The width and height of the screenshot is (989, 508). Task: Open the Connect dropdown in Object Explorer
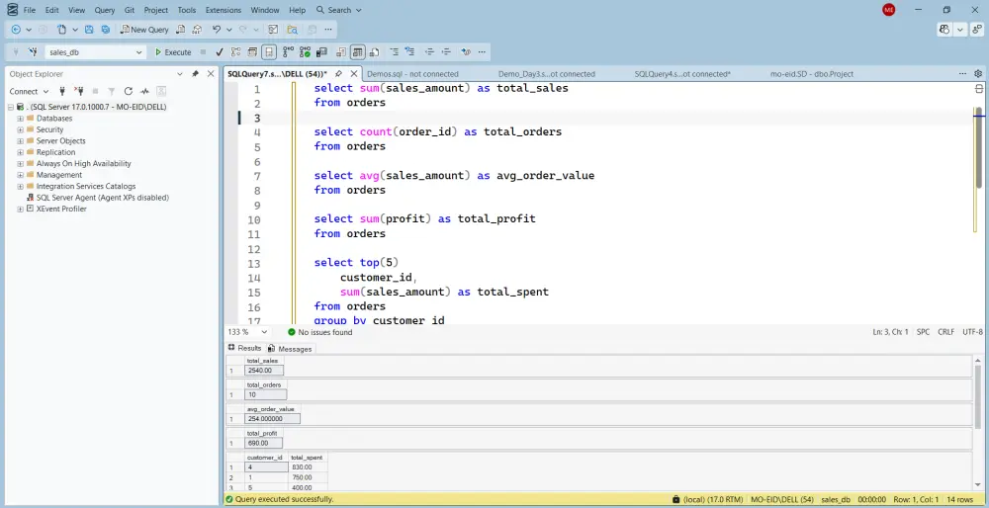point(29,91)
